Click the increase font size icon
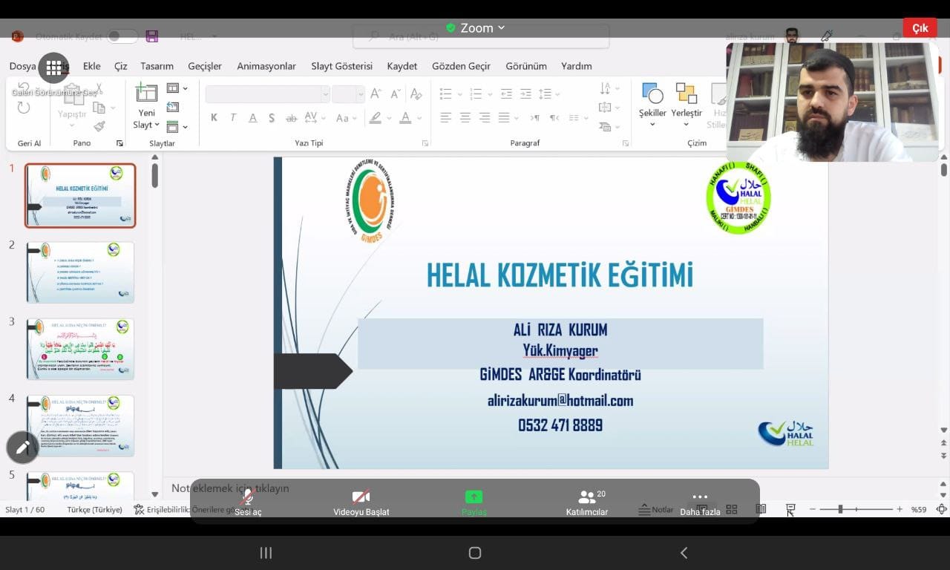The image size is (950, 570). tap(376, 94)
